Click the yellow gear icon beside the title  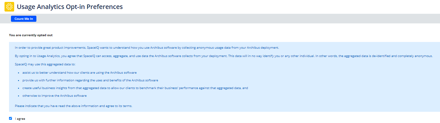(9, 7)
